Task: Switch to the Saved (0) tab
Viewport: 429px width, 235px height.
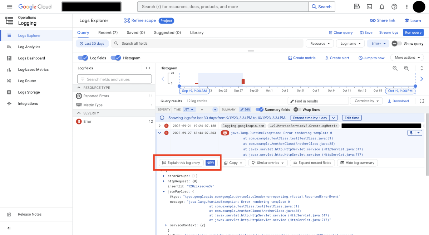Action: [136, 33]
